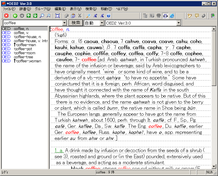This screenshot has height=176, width=218.
Task: Open the search word history dropdown
Action: tap(65, 23)
